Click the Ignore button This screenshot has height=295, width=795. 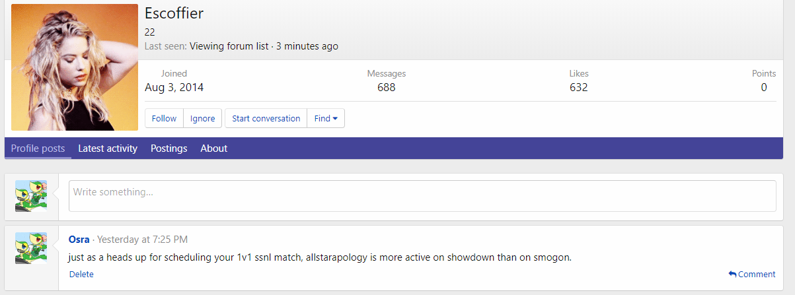pos(202,119)
